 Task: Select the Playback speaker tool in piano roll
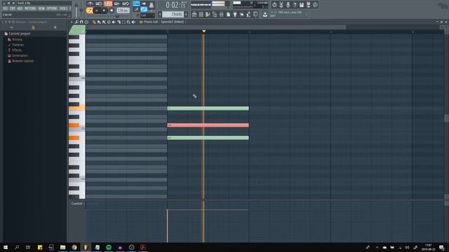pyautogui.click(x=133, y=22)
